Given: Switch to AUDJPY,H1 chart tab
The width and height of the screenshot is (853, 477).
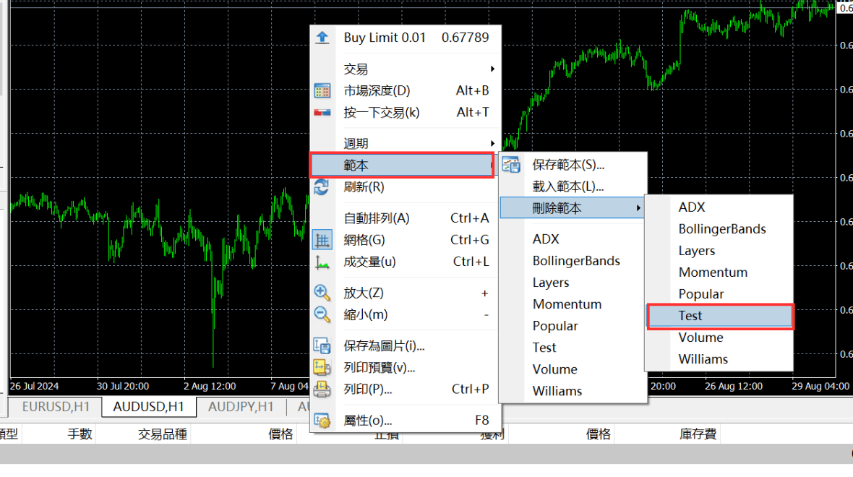Looking at the screenshot, I should (x=241, y=407).
